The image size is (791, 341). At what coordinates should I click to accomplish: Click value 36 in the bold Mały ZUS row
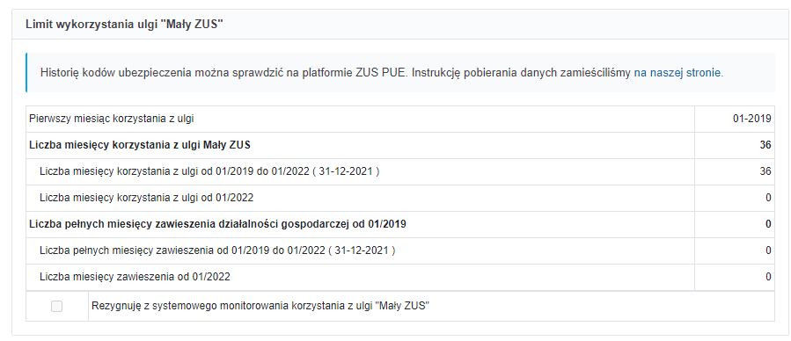765,145
